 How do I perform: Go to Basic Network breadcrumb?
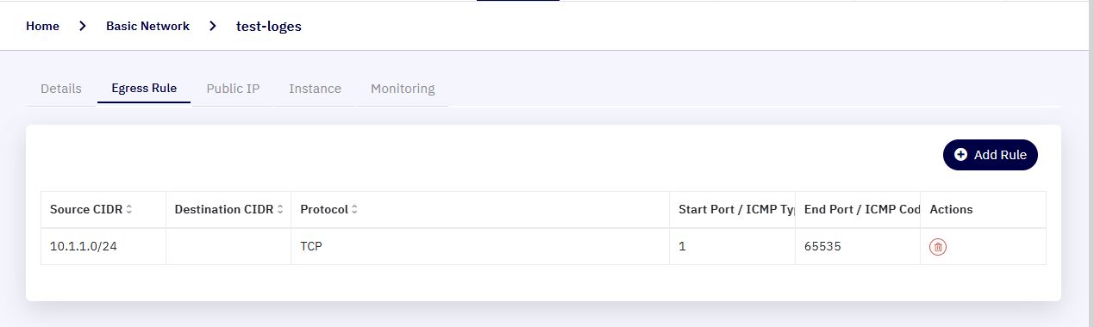147,26
